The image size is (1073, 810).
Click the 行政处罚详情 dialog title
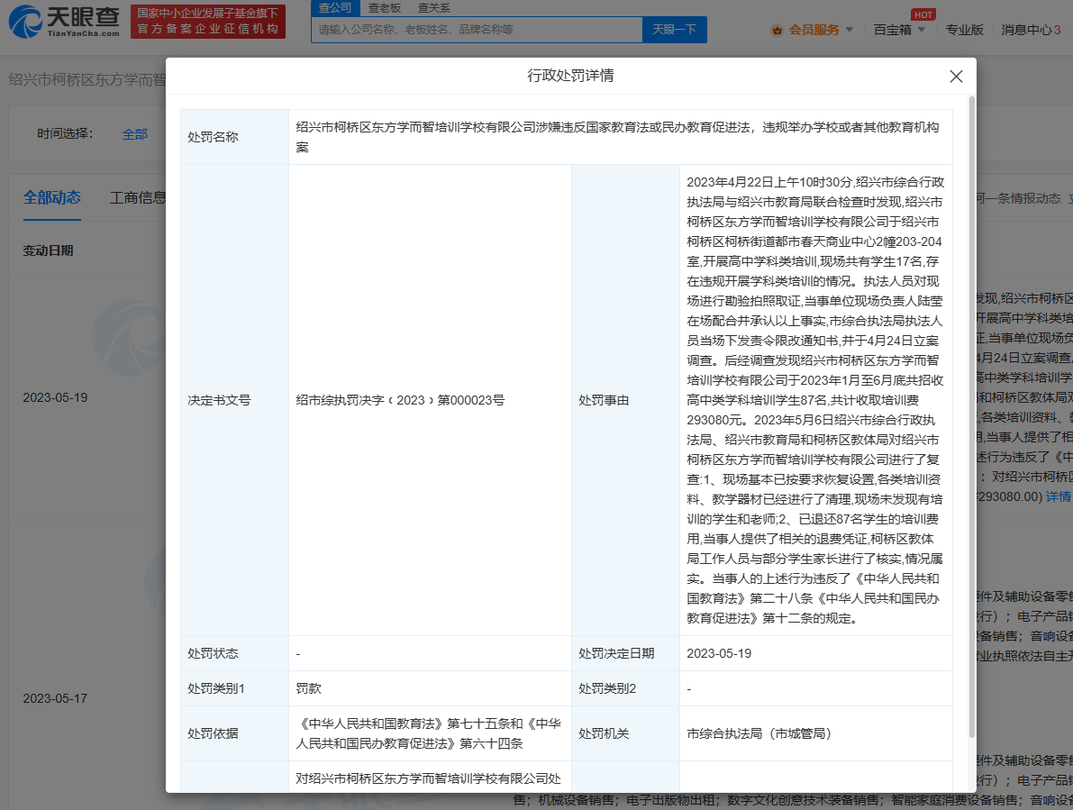pyautogui.click(x=570, y=76)
